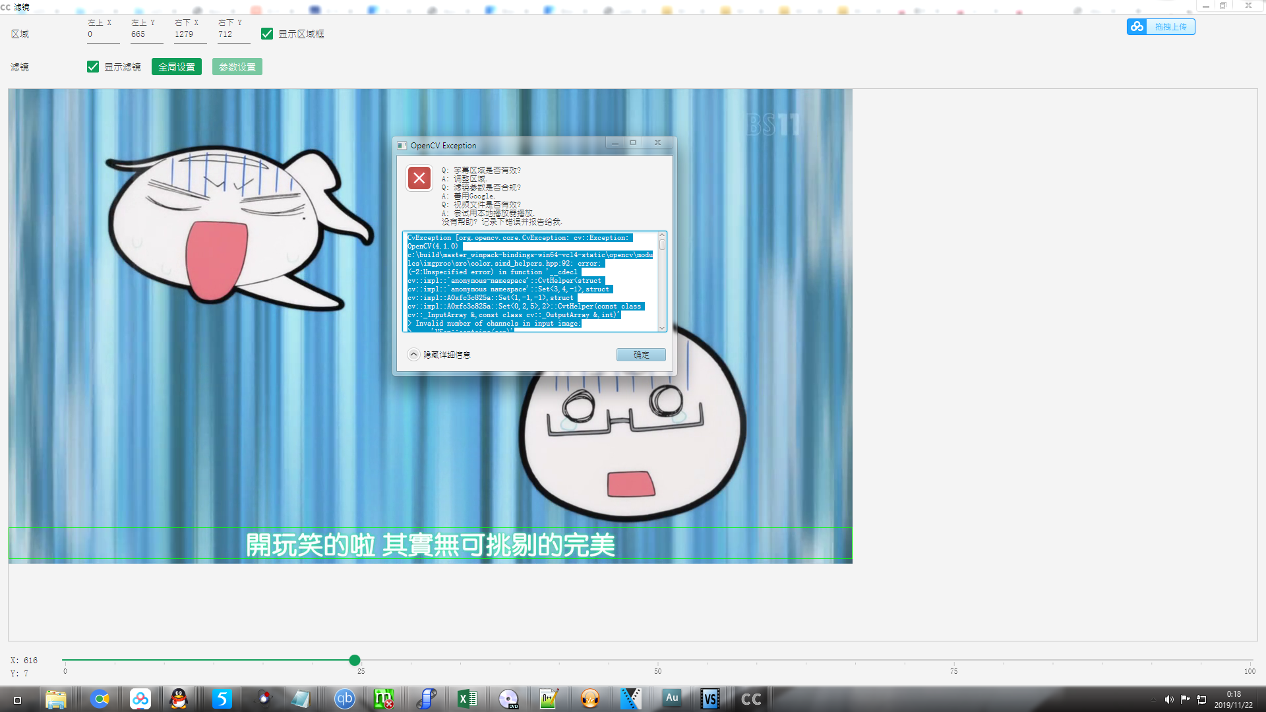Image resolution: width=1266 pixels, height=712 pixels.
Task: Open the DVD disc taskbar icon
Action: pyautogui.click(x=508, y=699)
